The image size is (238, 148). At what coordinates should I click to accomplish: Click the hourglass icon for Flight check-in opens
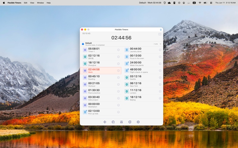[x=127, y=70]
